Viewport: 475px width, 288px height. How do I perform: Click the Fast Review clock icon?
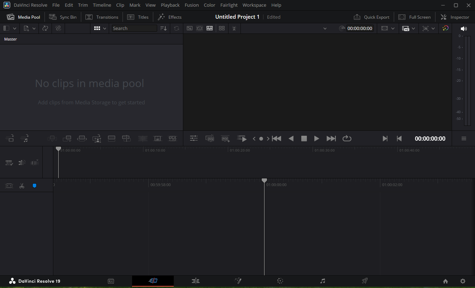tap(342, 28)
